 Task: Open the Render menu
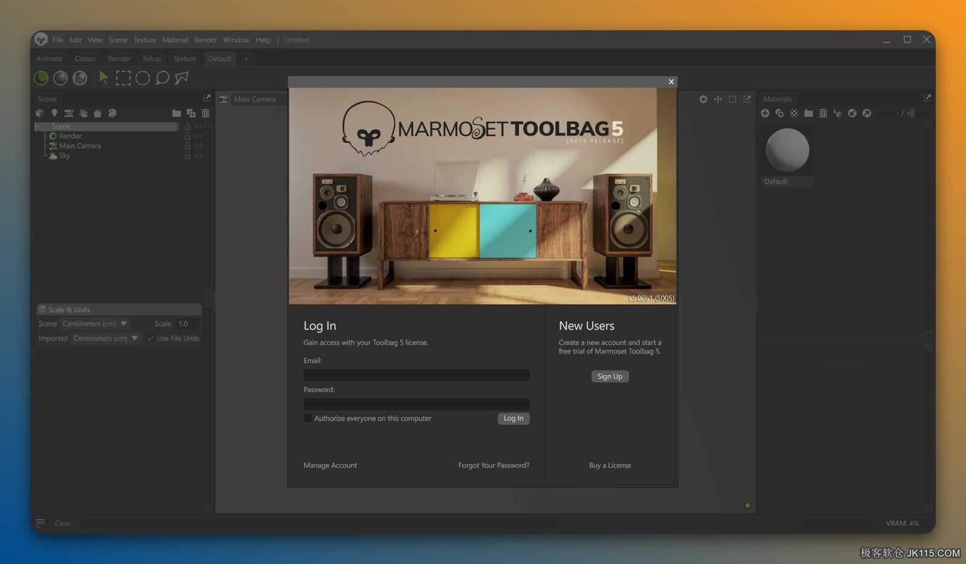pyautogui.click(x=206, y=40)
